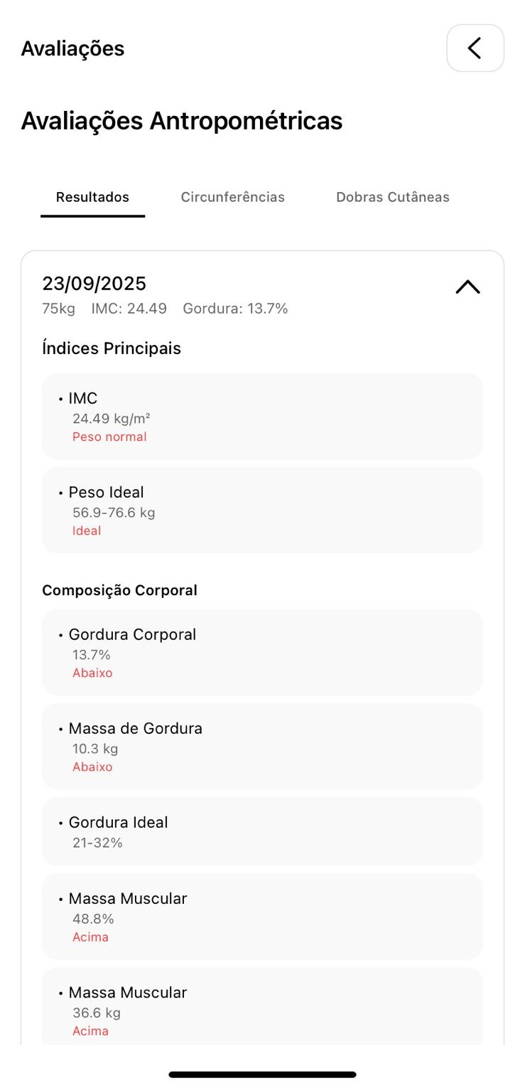Tap the Avaliações Antropométricas page title
525x1088 pixels.
click(x=182, y=121)
